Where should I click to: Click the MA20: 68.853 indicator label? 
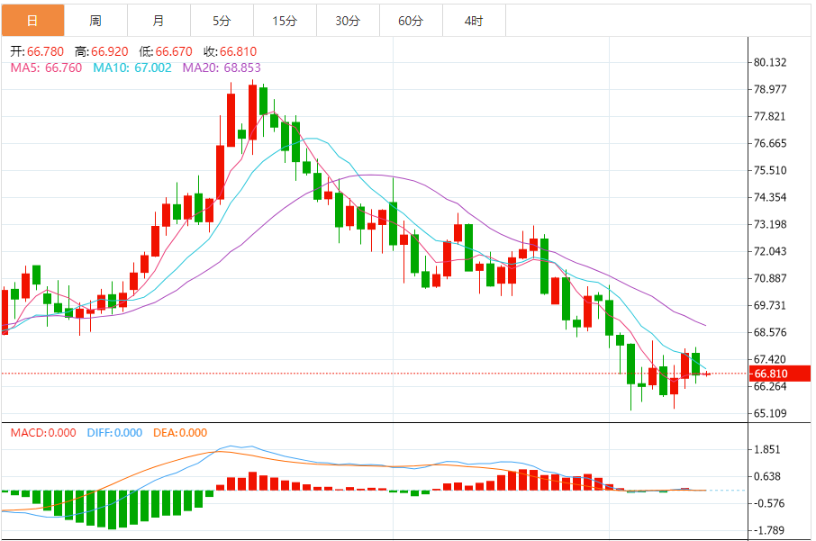click(x=222, y=68)
